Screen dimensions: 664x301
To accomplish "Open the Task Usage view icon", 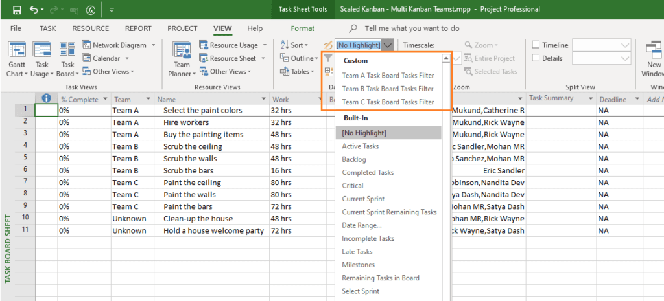I will coord(42,50).
